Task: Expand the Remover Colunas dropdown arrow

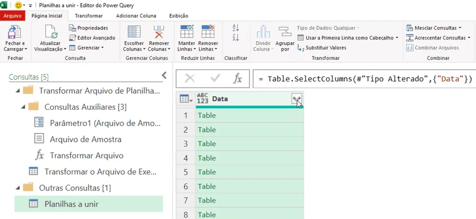Action: coord(169,49)
